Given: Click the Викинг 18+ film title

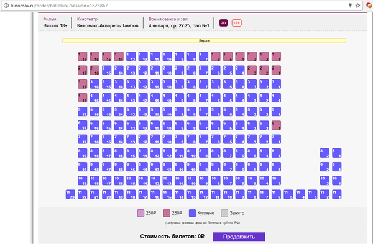Looking at the screenshot, I should pos(55,26).
